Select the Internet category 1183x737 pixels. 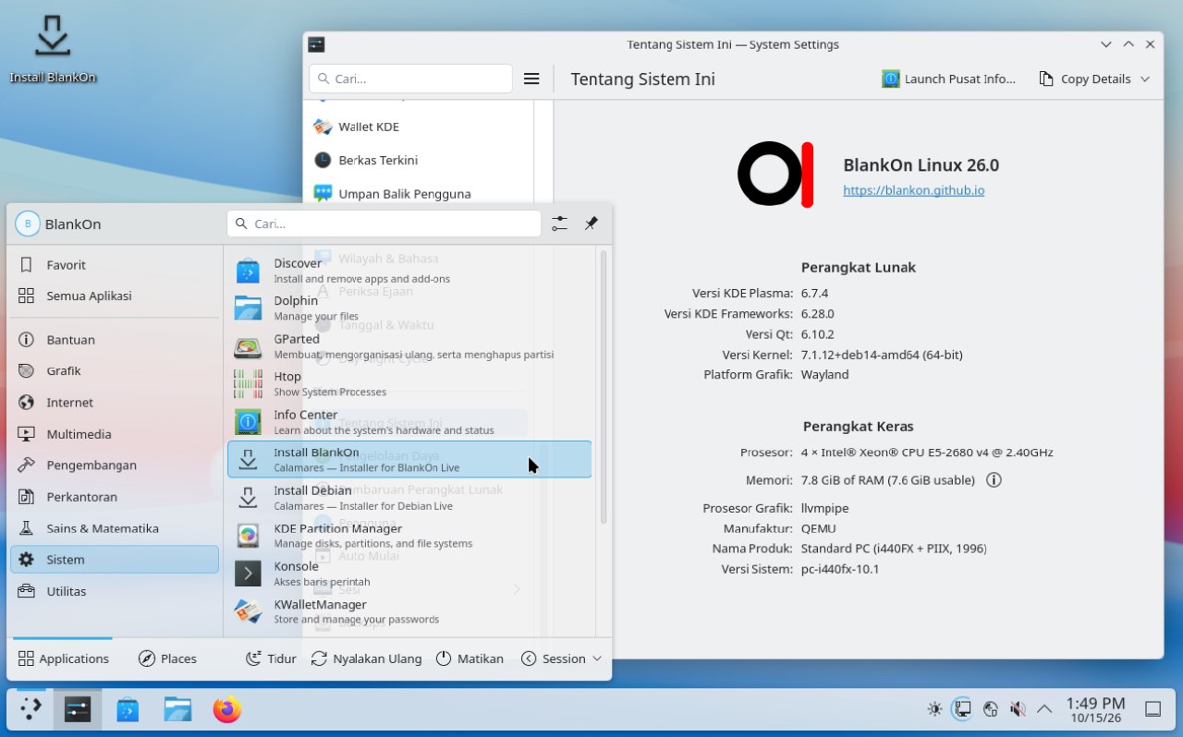click(x=115, y=403)
